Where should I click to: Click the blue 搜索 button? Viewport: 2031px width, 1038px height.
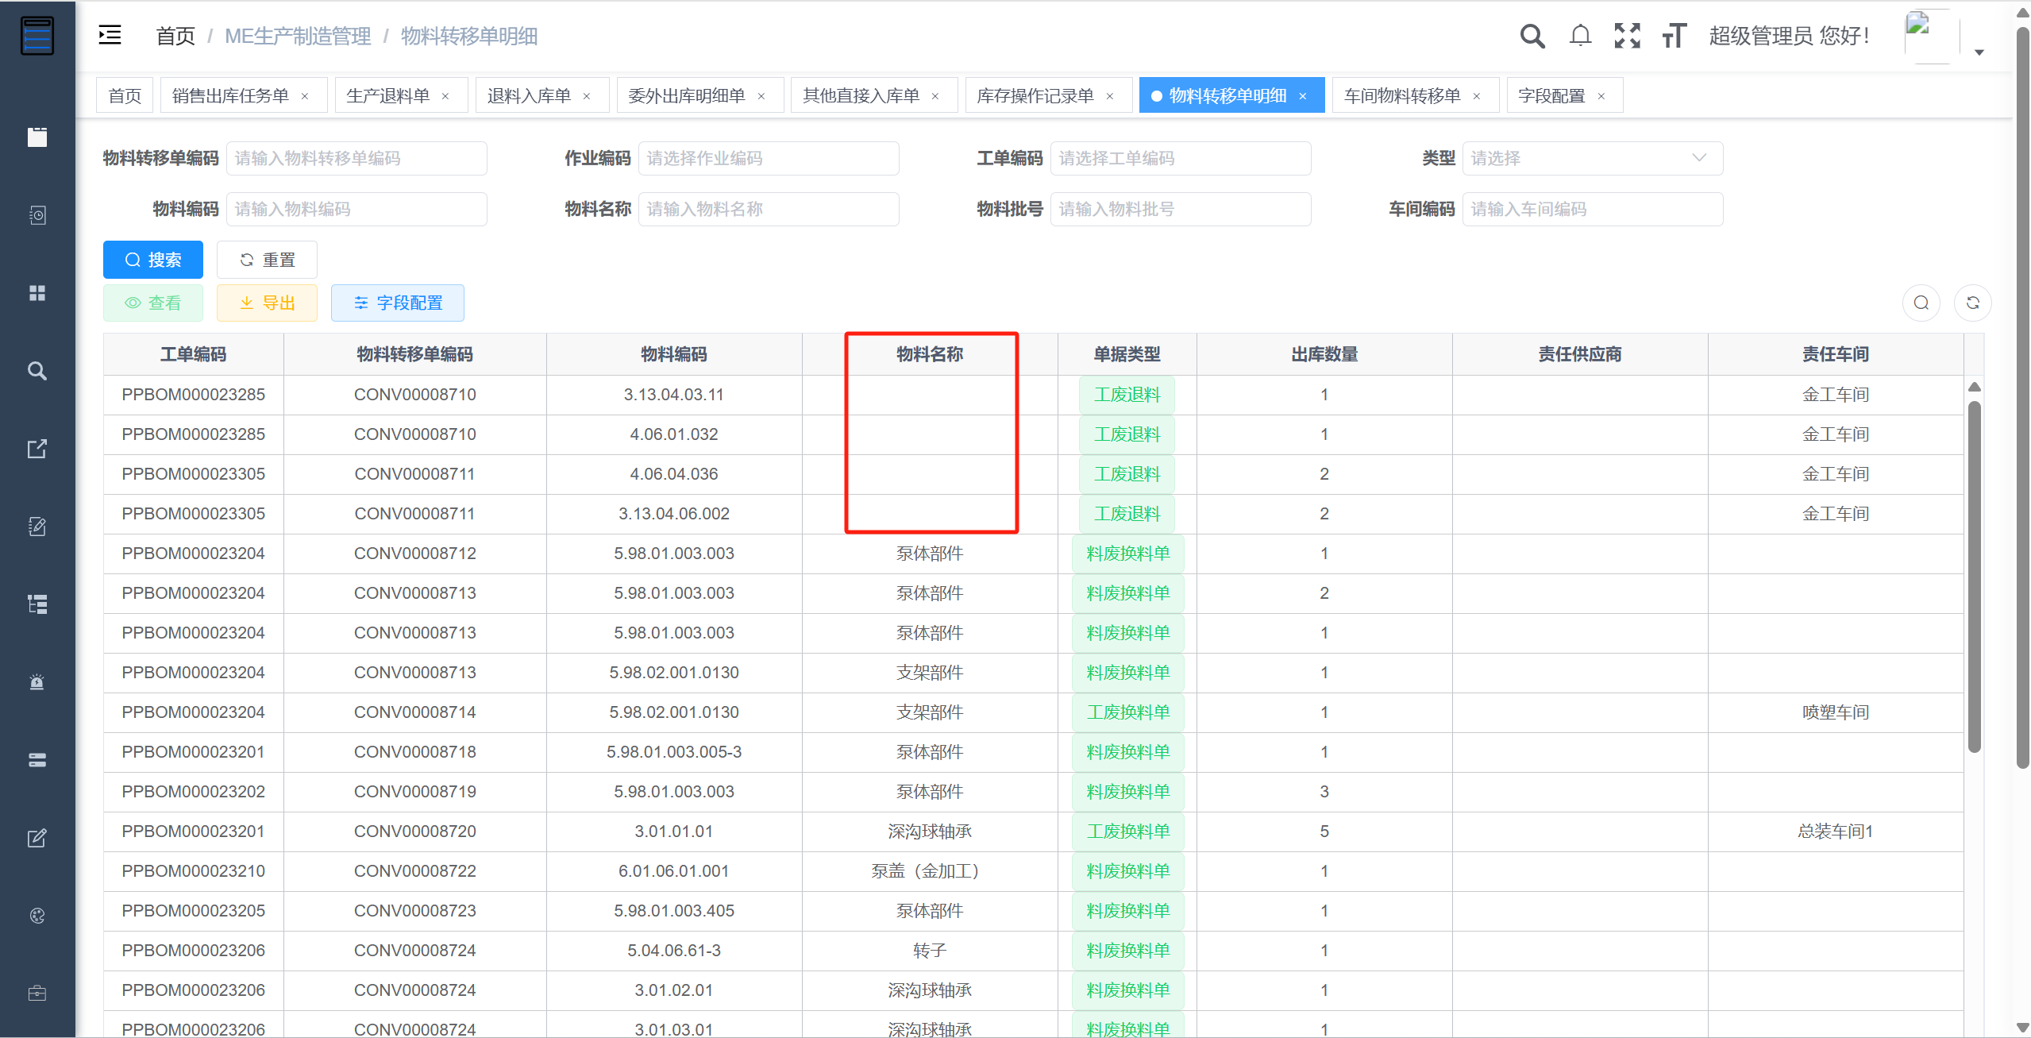153,260
